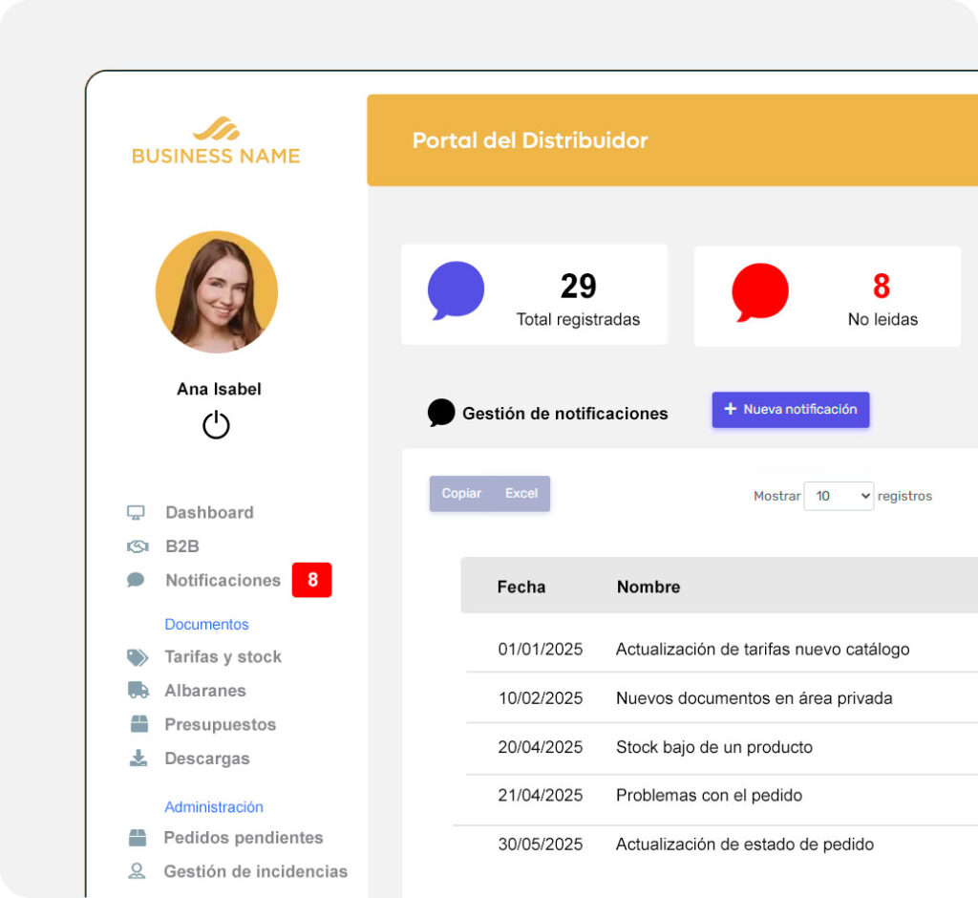Open Tarifas y stock section
Image resolution: width=978 pixels, height=898 pixels.
223,657
